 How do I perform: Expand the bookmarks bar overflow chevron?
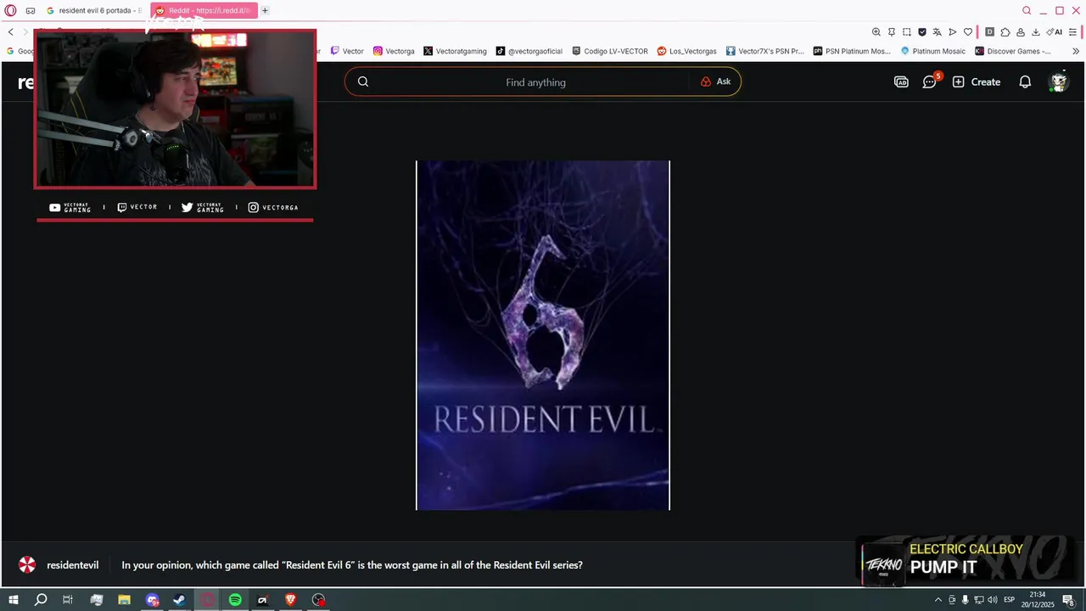click(x=1076, y=51)
